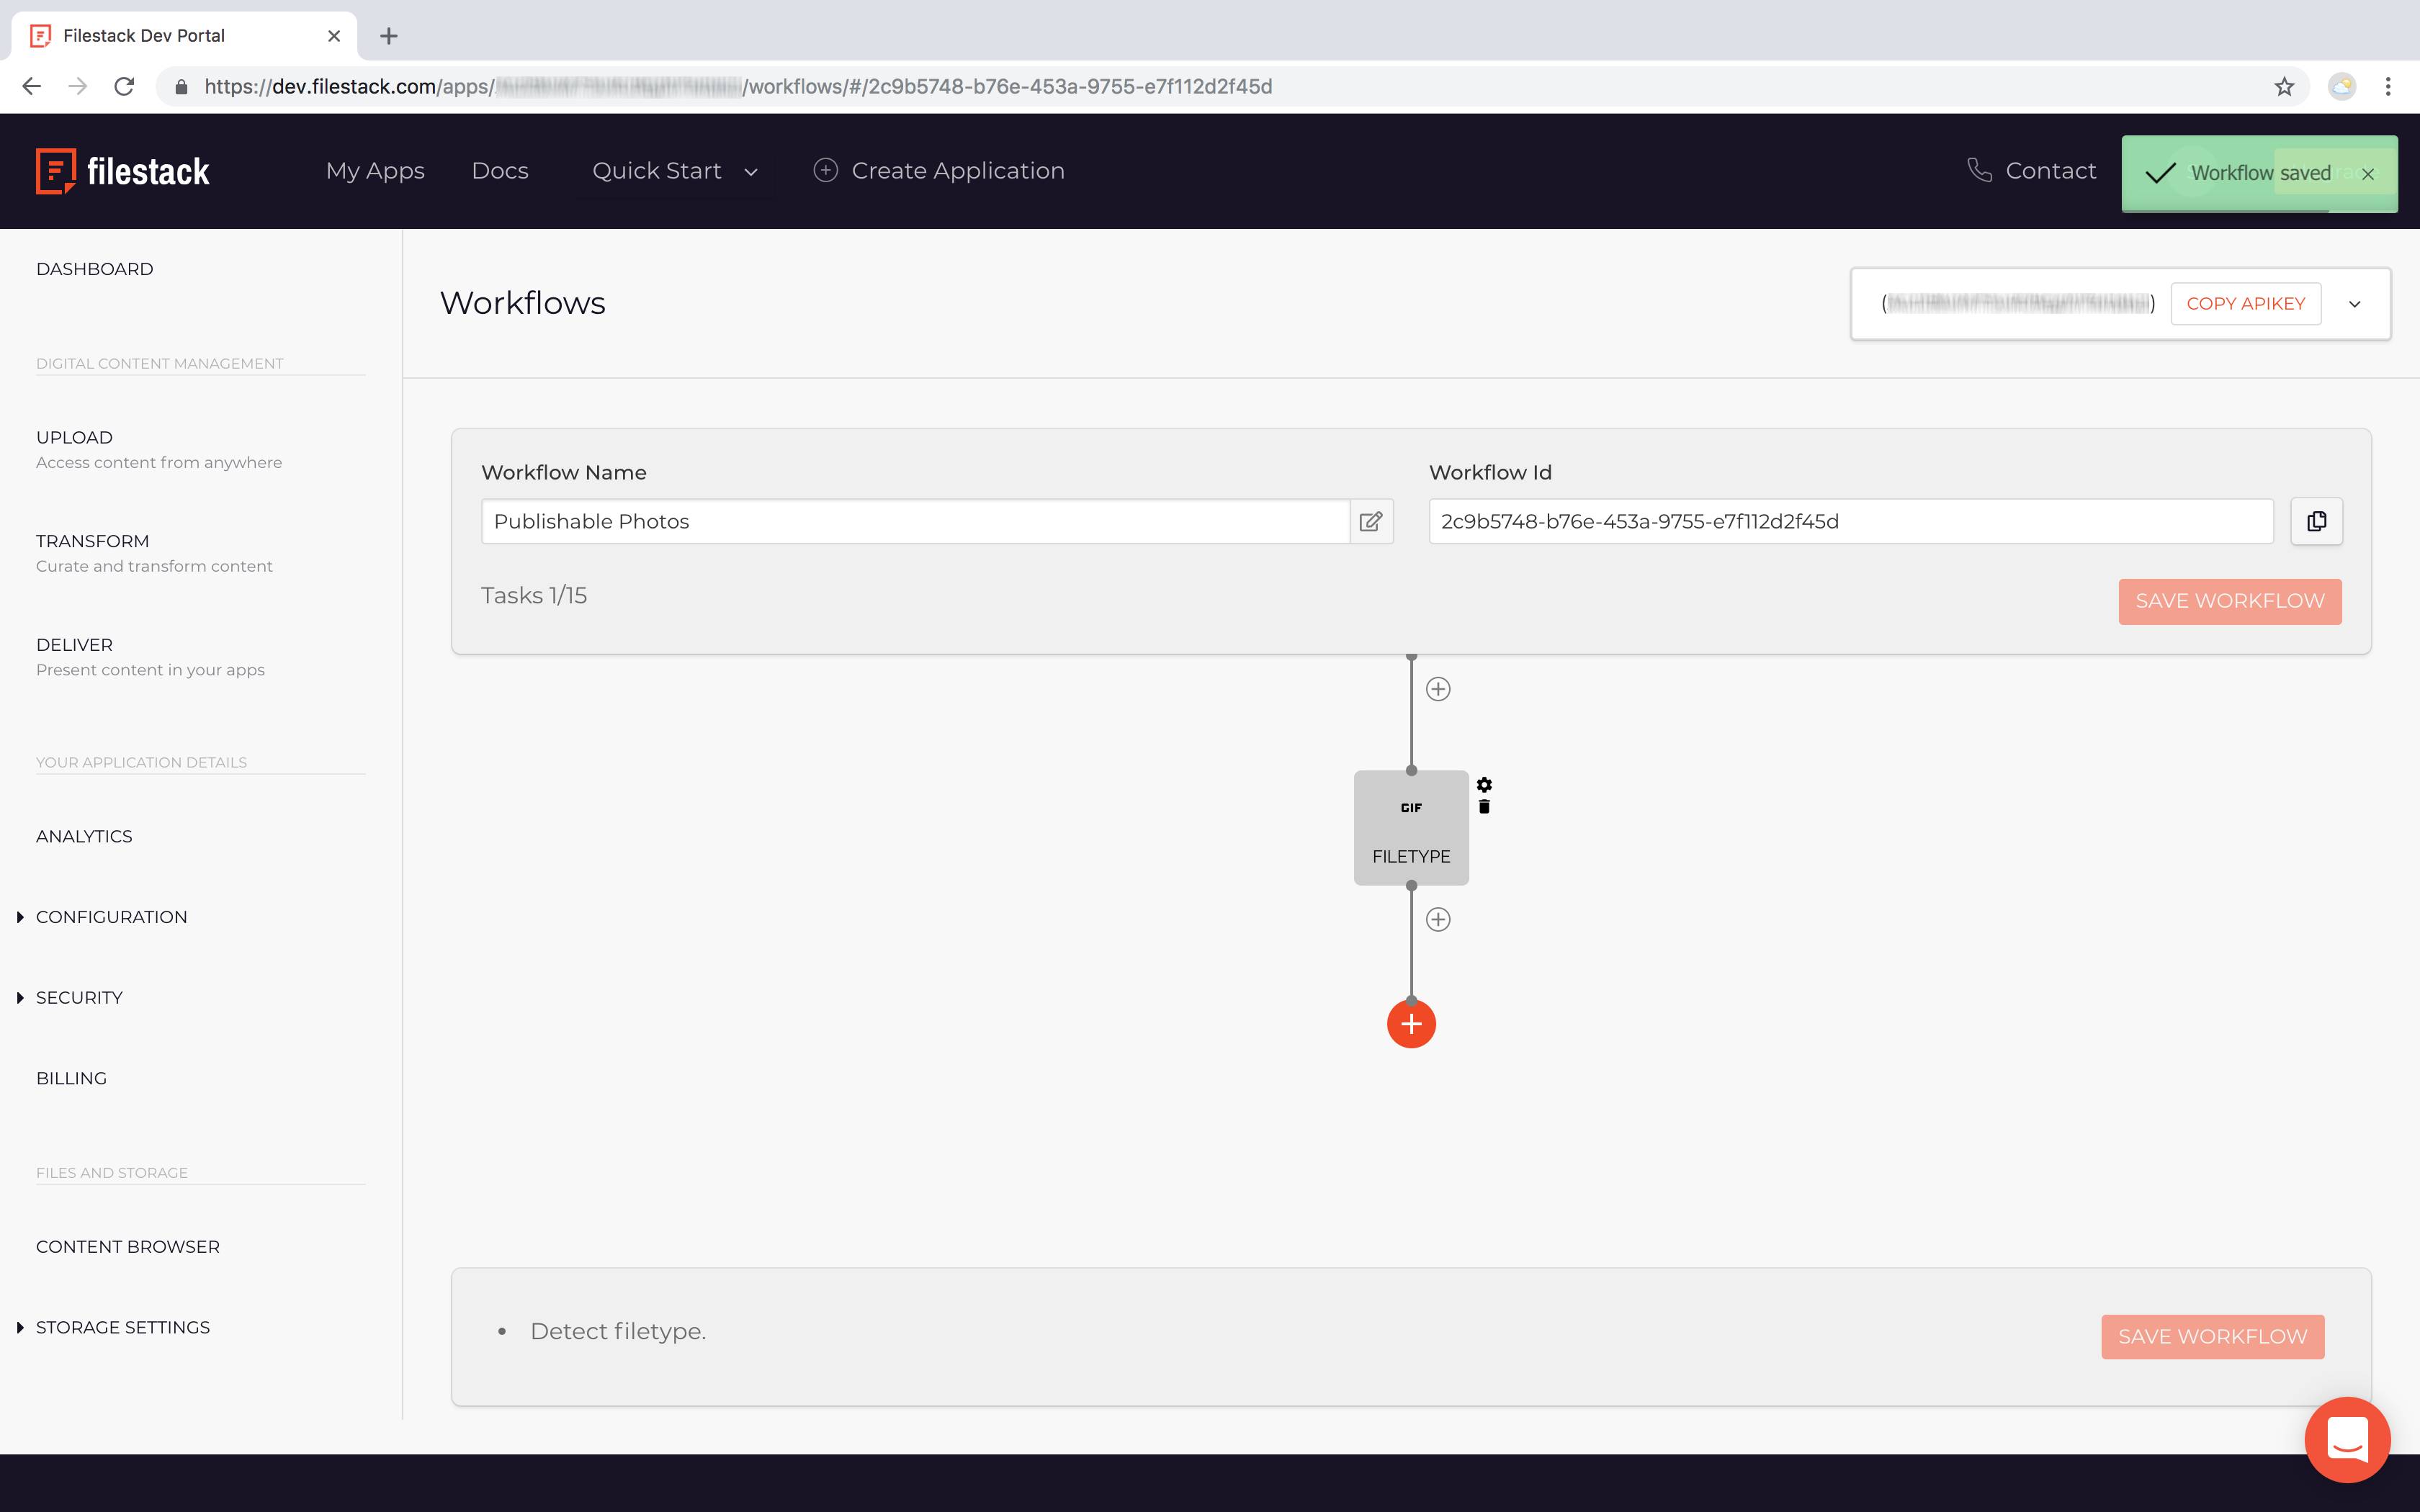The width and height of the screenshot is (2420, 1512).
Task: Click the plus icon beside Create Application
Action: coord(825,170)
